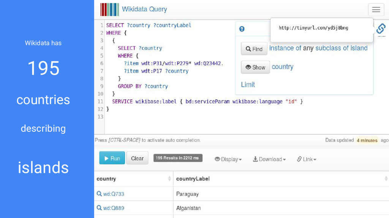
Task: Click the chain link short URL icon
Action: (381, 29)
